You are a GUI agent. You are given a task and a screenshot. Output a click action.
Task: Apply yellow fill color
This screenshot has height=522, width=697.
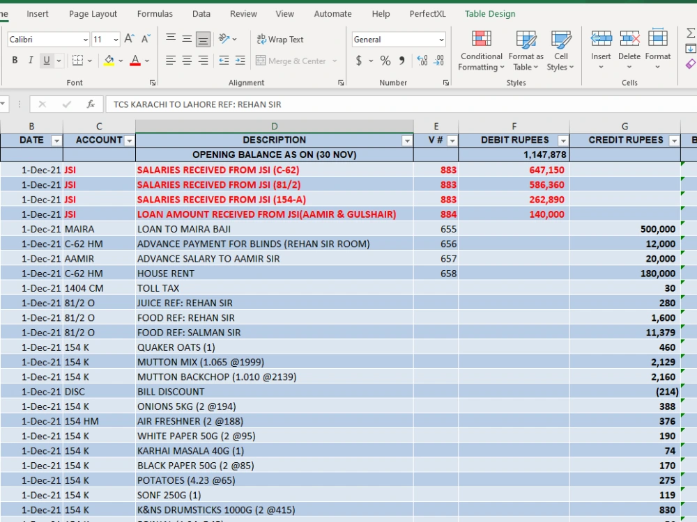click(109, 61)
